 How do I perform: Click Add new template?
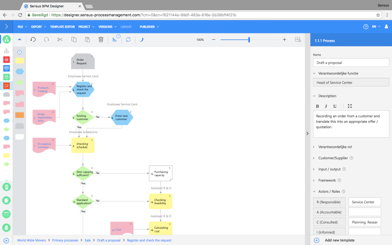339,240
